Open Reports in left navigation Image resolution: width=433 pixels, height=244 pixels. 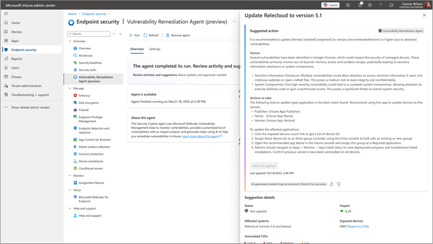[x=16, y=59]
